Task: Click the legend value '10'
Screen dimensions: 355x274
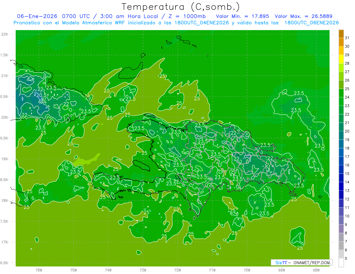Action: tap(347, 216)
